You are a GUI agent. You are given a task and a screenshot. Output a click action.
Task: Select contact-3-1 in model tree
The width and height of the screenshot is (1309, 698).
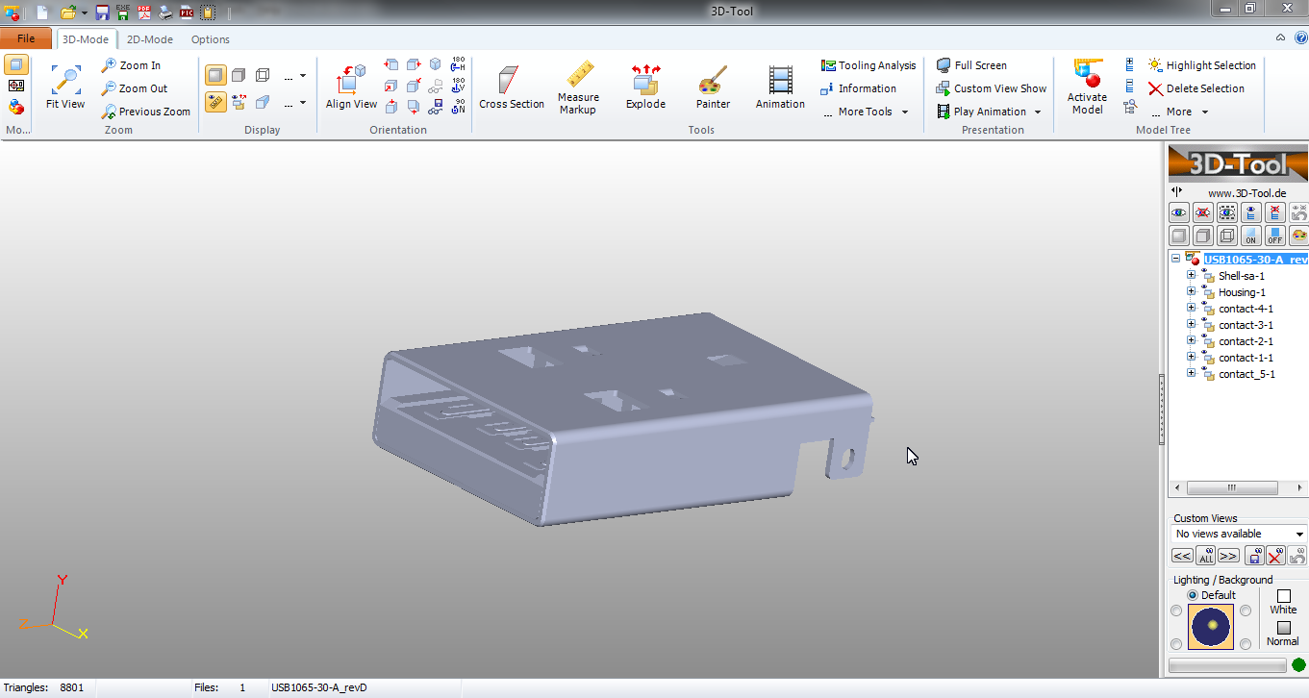pos(1246,325)
